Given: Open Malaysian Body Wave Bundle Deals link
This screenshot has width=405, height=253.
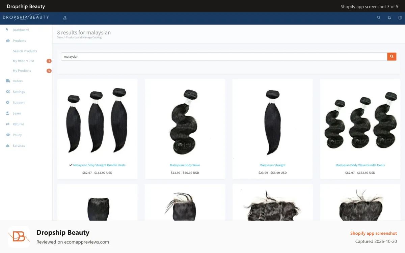Looking at the screenshot, I should (x=360, y=165).
